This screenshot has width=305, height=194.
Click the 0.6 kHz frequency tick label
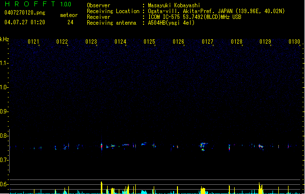[x=4, y=184]
